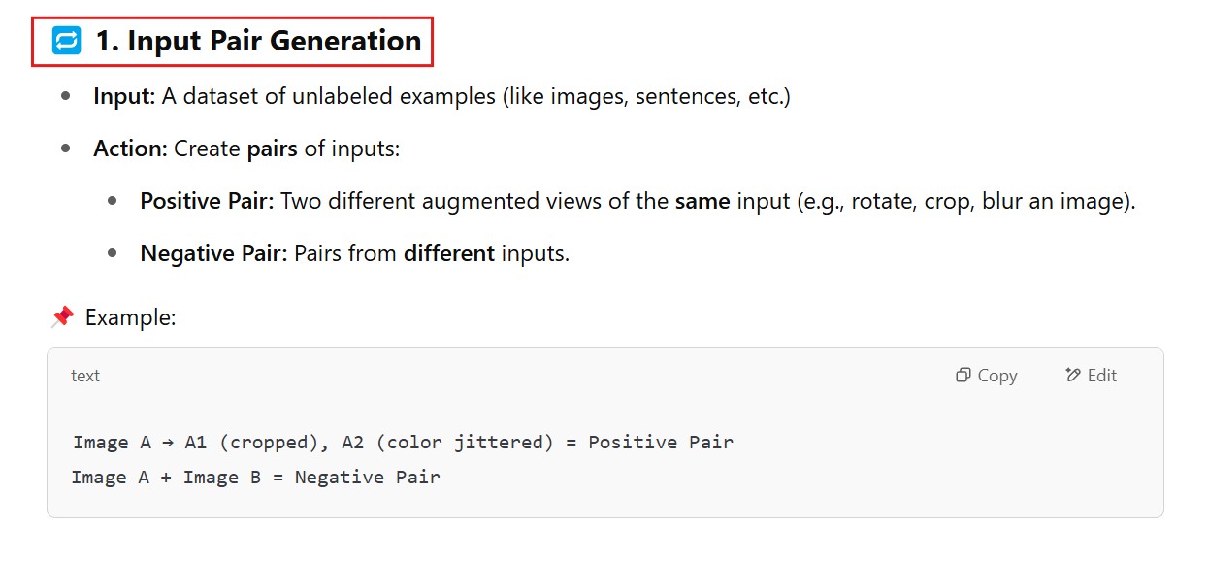This screenshot has width=1208, height=562.
Task: Click the red pushpin emoji
Action: pos(62,316)
